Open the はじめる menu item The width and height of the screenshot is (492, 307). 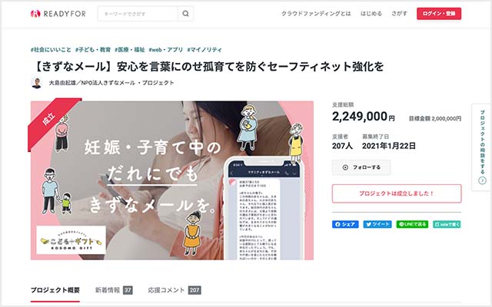tap(371, 14)
